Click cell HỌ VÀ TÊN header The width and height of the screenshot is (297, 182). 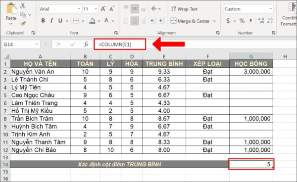click(40, 64)
